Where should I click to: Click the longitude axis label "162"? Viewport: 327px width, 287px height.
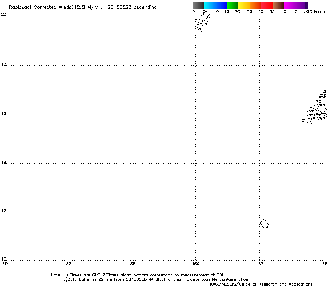point(259,264)
